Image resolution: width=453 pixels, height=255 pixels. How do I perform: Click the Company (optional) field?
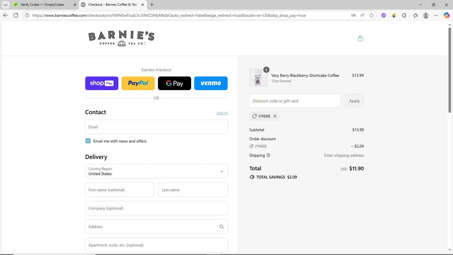pos(156,208)
